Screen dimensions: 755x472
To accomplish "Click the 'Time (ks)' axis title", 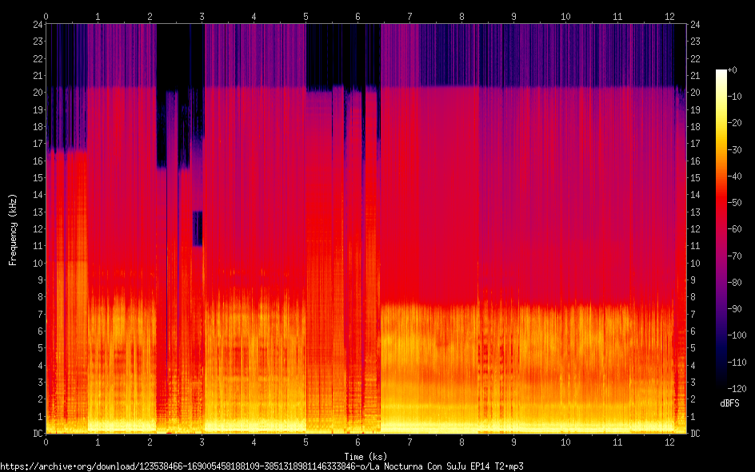I will (x=366, y=457).
